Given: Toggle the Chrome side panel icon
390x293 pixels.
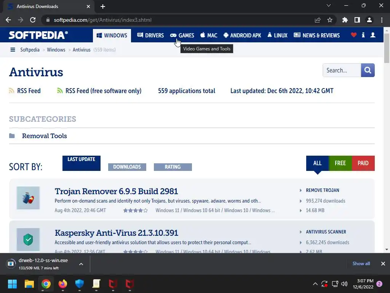Looking at the screenshot, I should (x=357, y=20).
